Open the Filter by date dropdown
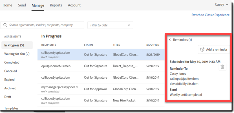 110,25
